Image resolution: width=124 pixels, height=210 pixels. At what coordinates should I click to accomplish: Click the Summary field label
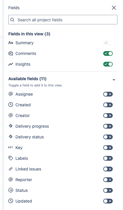[x=25, y=43]
